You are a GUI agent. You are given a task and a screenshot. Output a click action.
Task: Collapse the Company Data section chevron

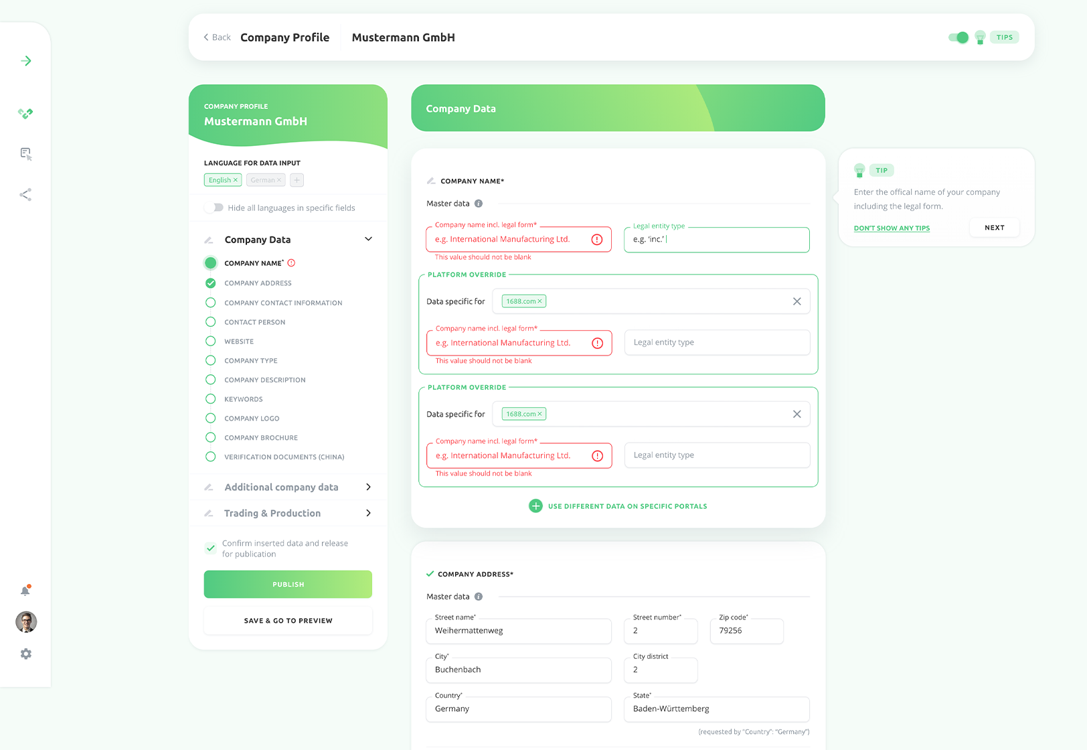tap(368, 239)
